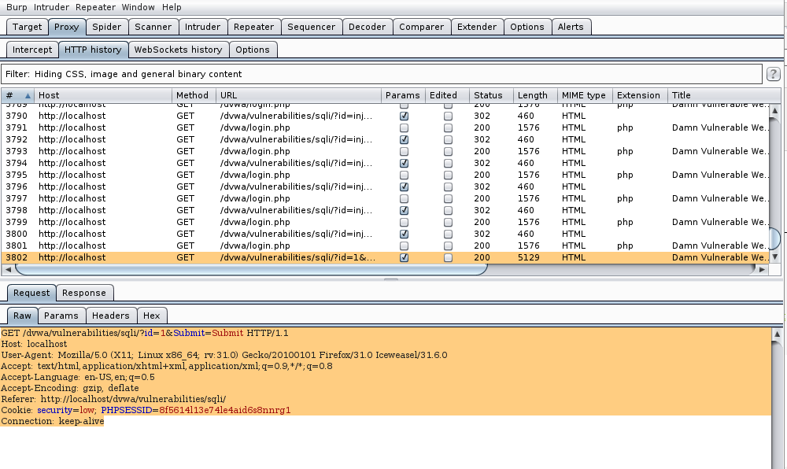Toggle Edited checkbox for request 3792
This screenshot has width=787, height=469.
(448, 139)
